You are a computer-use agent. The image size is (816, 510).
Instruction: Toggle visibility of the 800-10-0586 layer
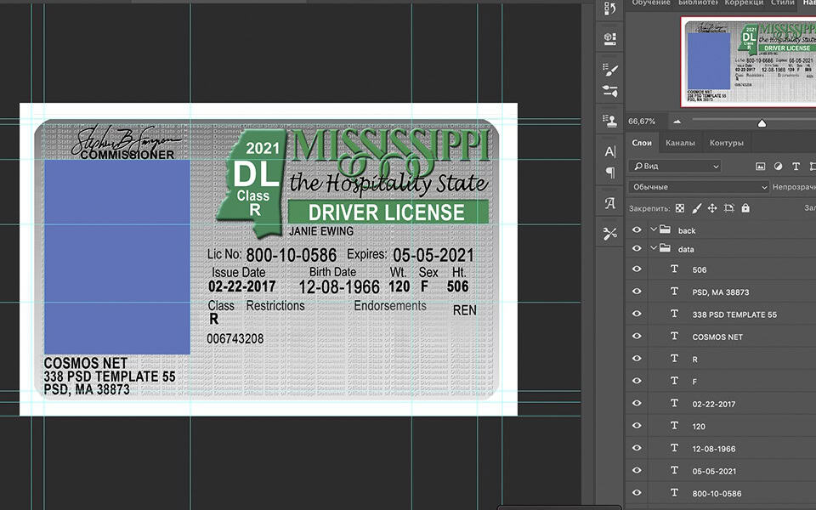click(x=637, y=493)
